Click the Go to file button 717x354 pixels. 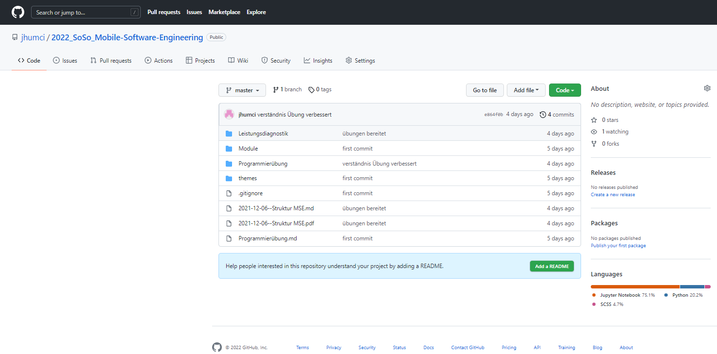[x=484, y=90]
